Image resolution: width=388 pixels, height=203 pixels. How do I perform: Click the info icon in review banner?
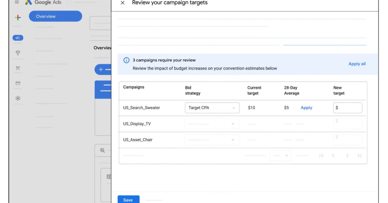coord(126,60)
